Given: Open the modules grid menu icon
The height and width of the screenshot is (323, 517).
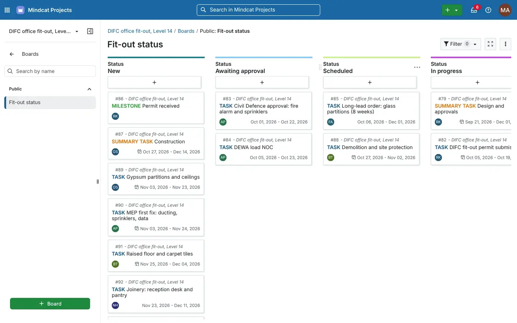Looking at the screenshot, I should point(7,10).
